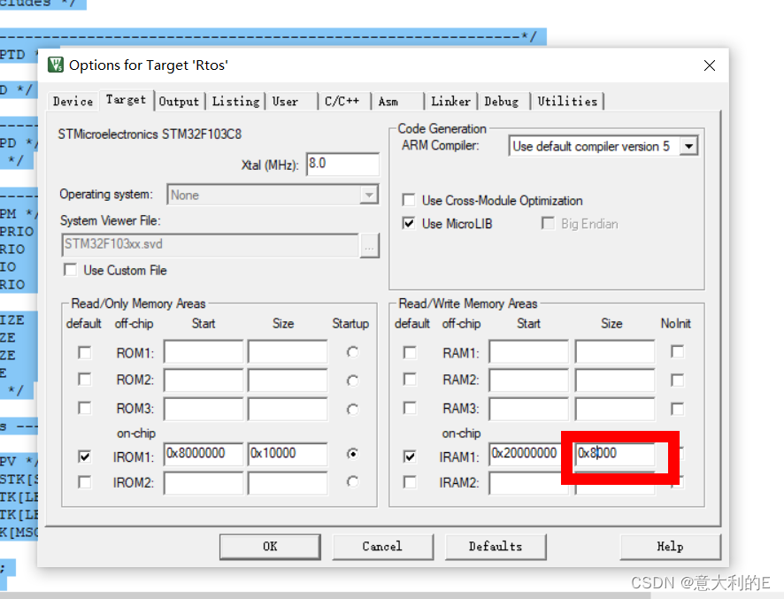Click the Defaults button

tap(496, 546)
